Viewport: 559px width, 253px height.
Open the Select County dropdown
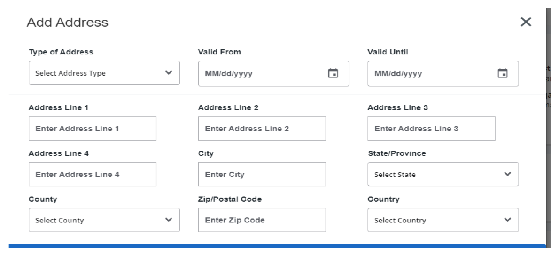click(94, 220)
